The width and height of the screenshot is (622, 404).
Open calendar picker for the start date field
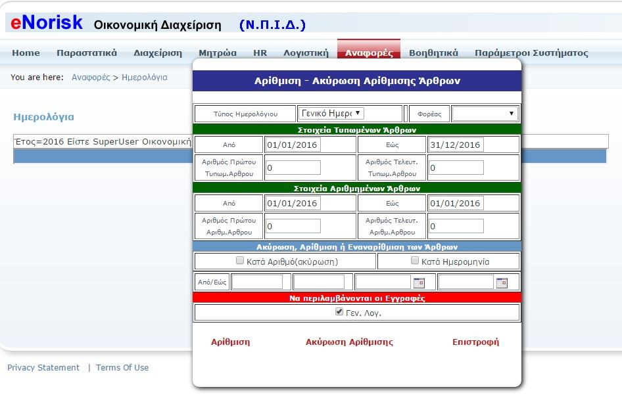(419, 282)
